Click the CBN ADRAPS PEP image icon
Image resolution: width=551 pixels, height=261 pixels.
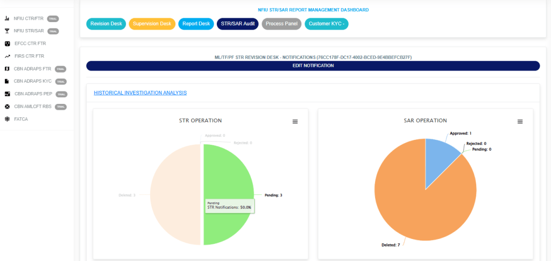(7, 94)
